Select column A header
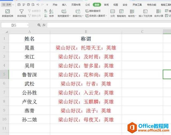The image size is (171, 135). coord(29,32)
